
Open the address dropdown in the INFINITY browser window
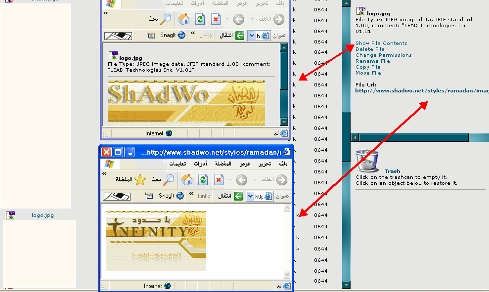tap(250, 196)
